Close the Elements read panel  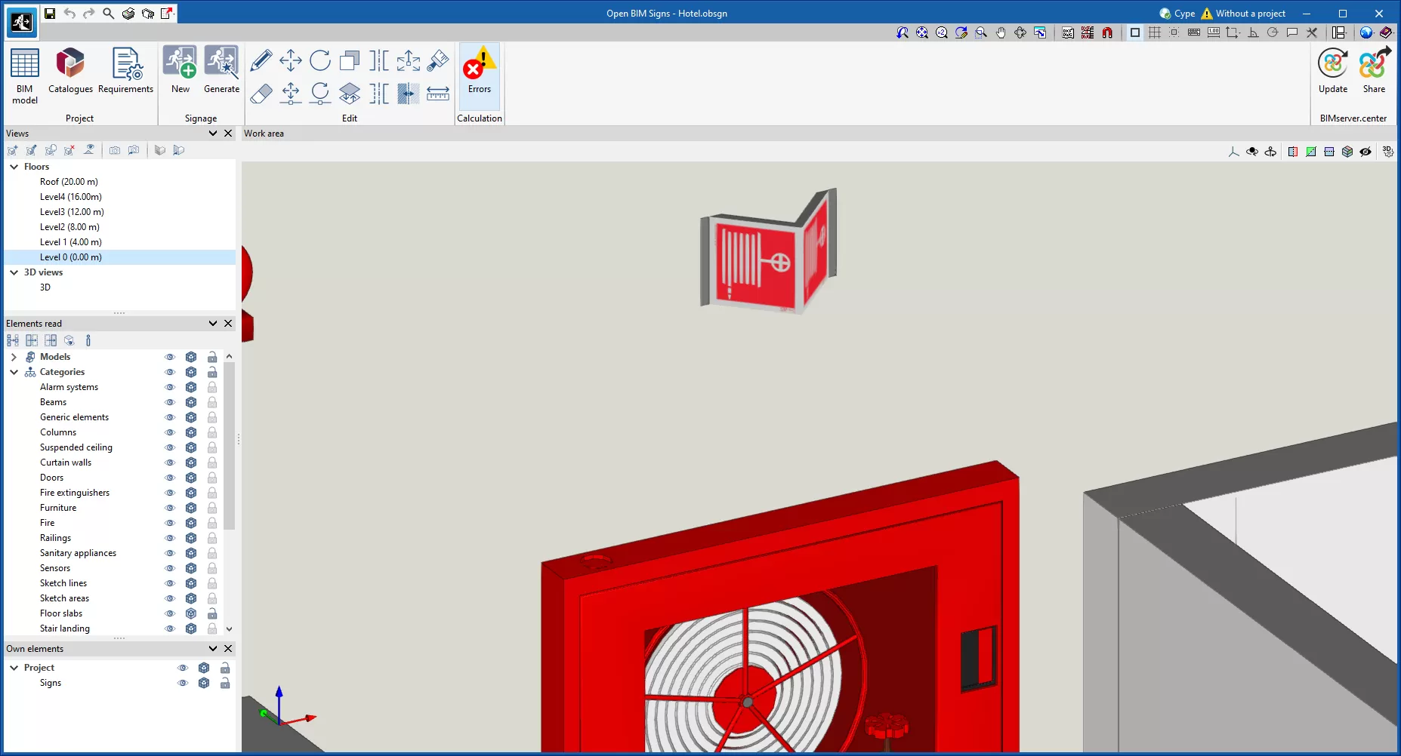[228, 324]
